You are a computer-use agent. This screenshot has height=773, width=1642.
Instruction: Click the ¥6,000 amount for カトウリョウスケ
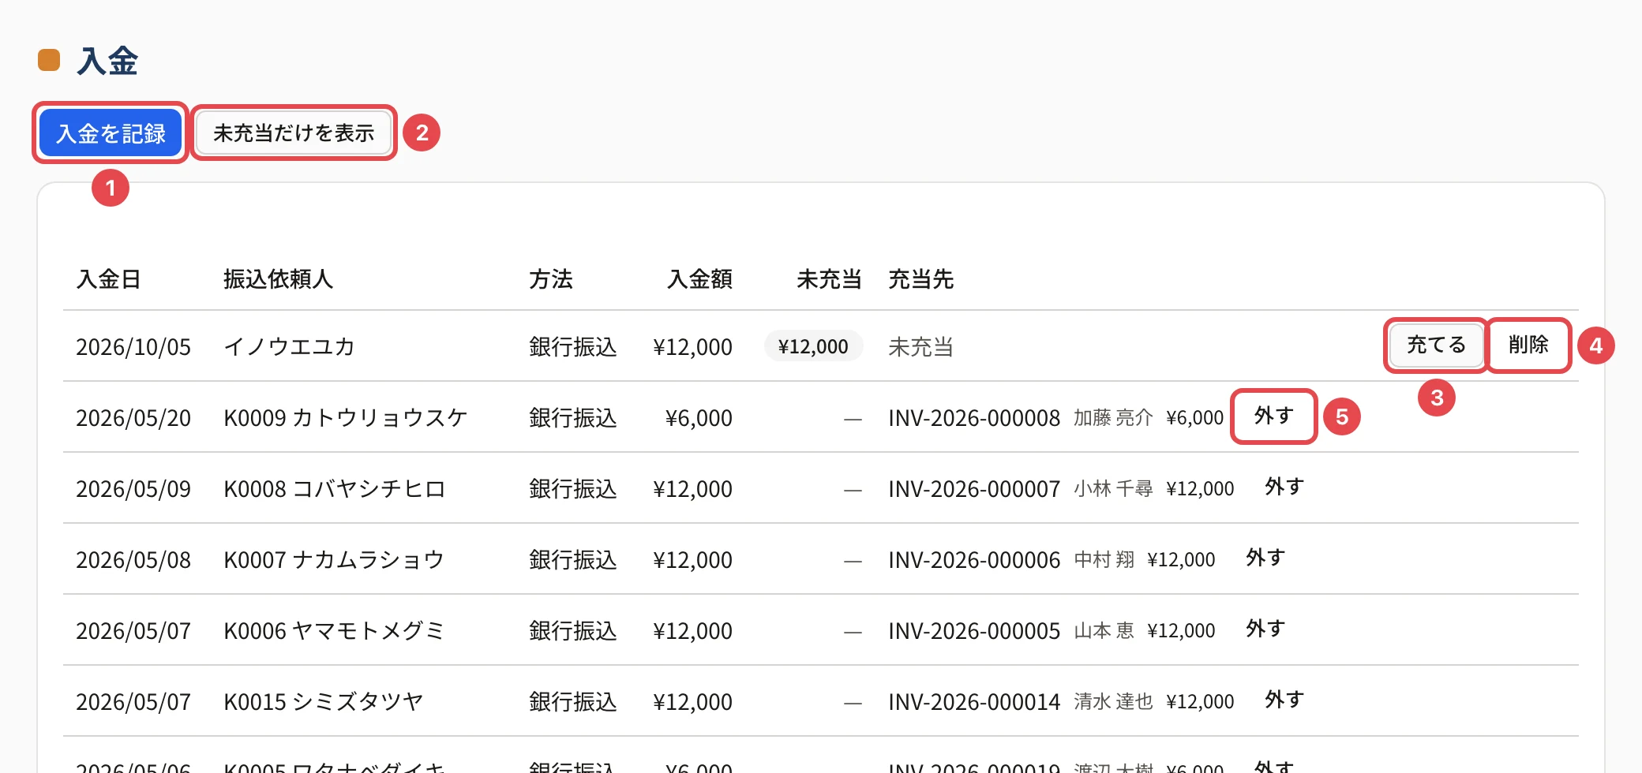click(699, 418)
